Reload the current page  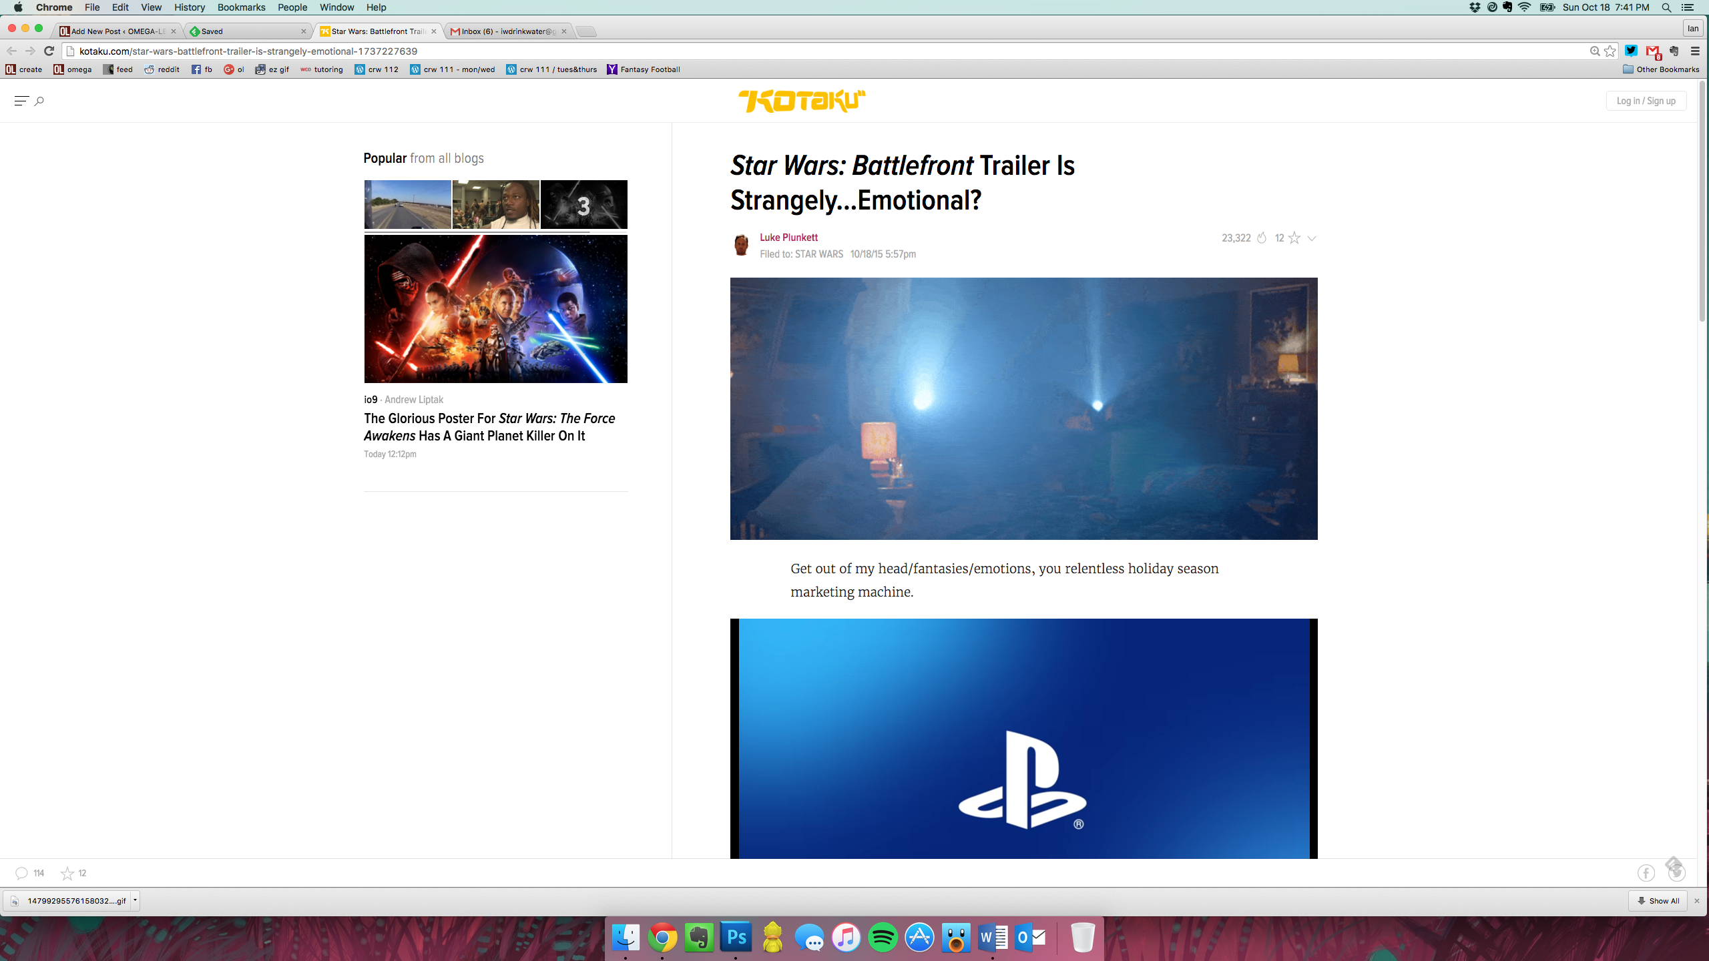49,51
